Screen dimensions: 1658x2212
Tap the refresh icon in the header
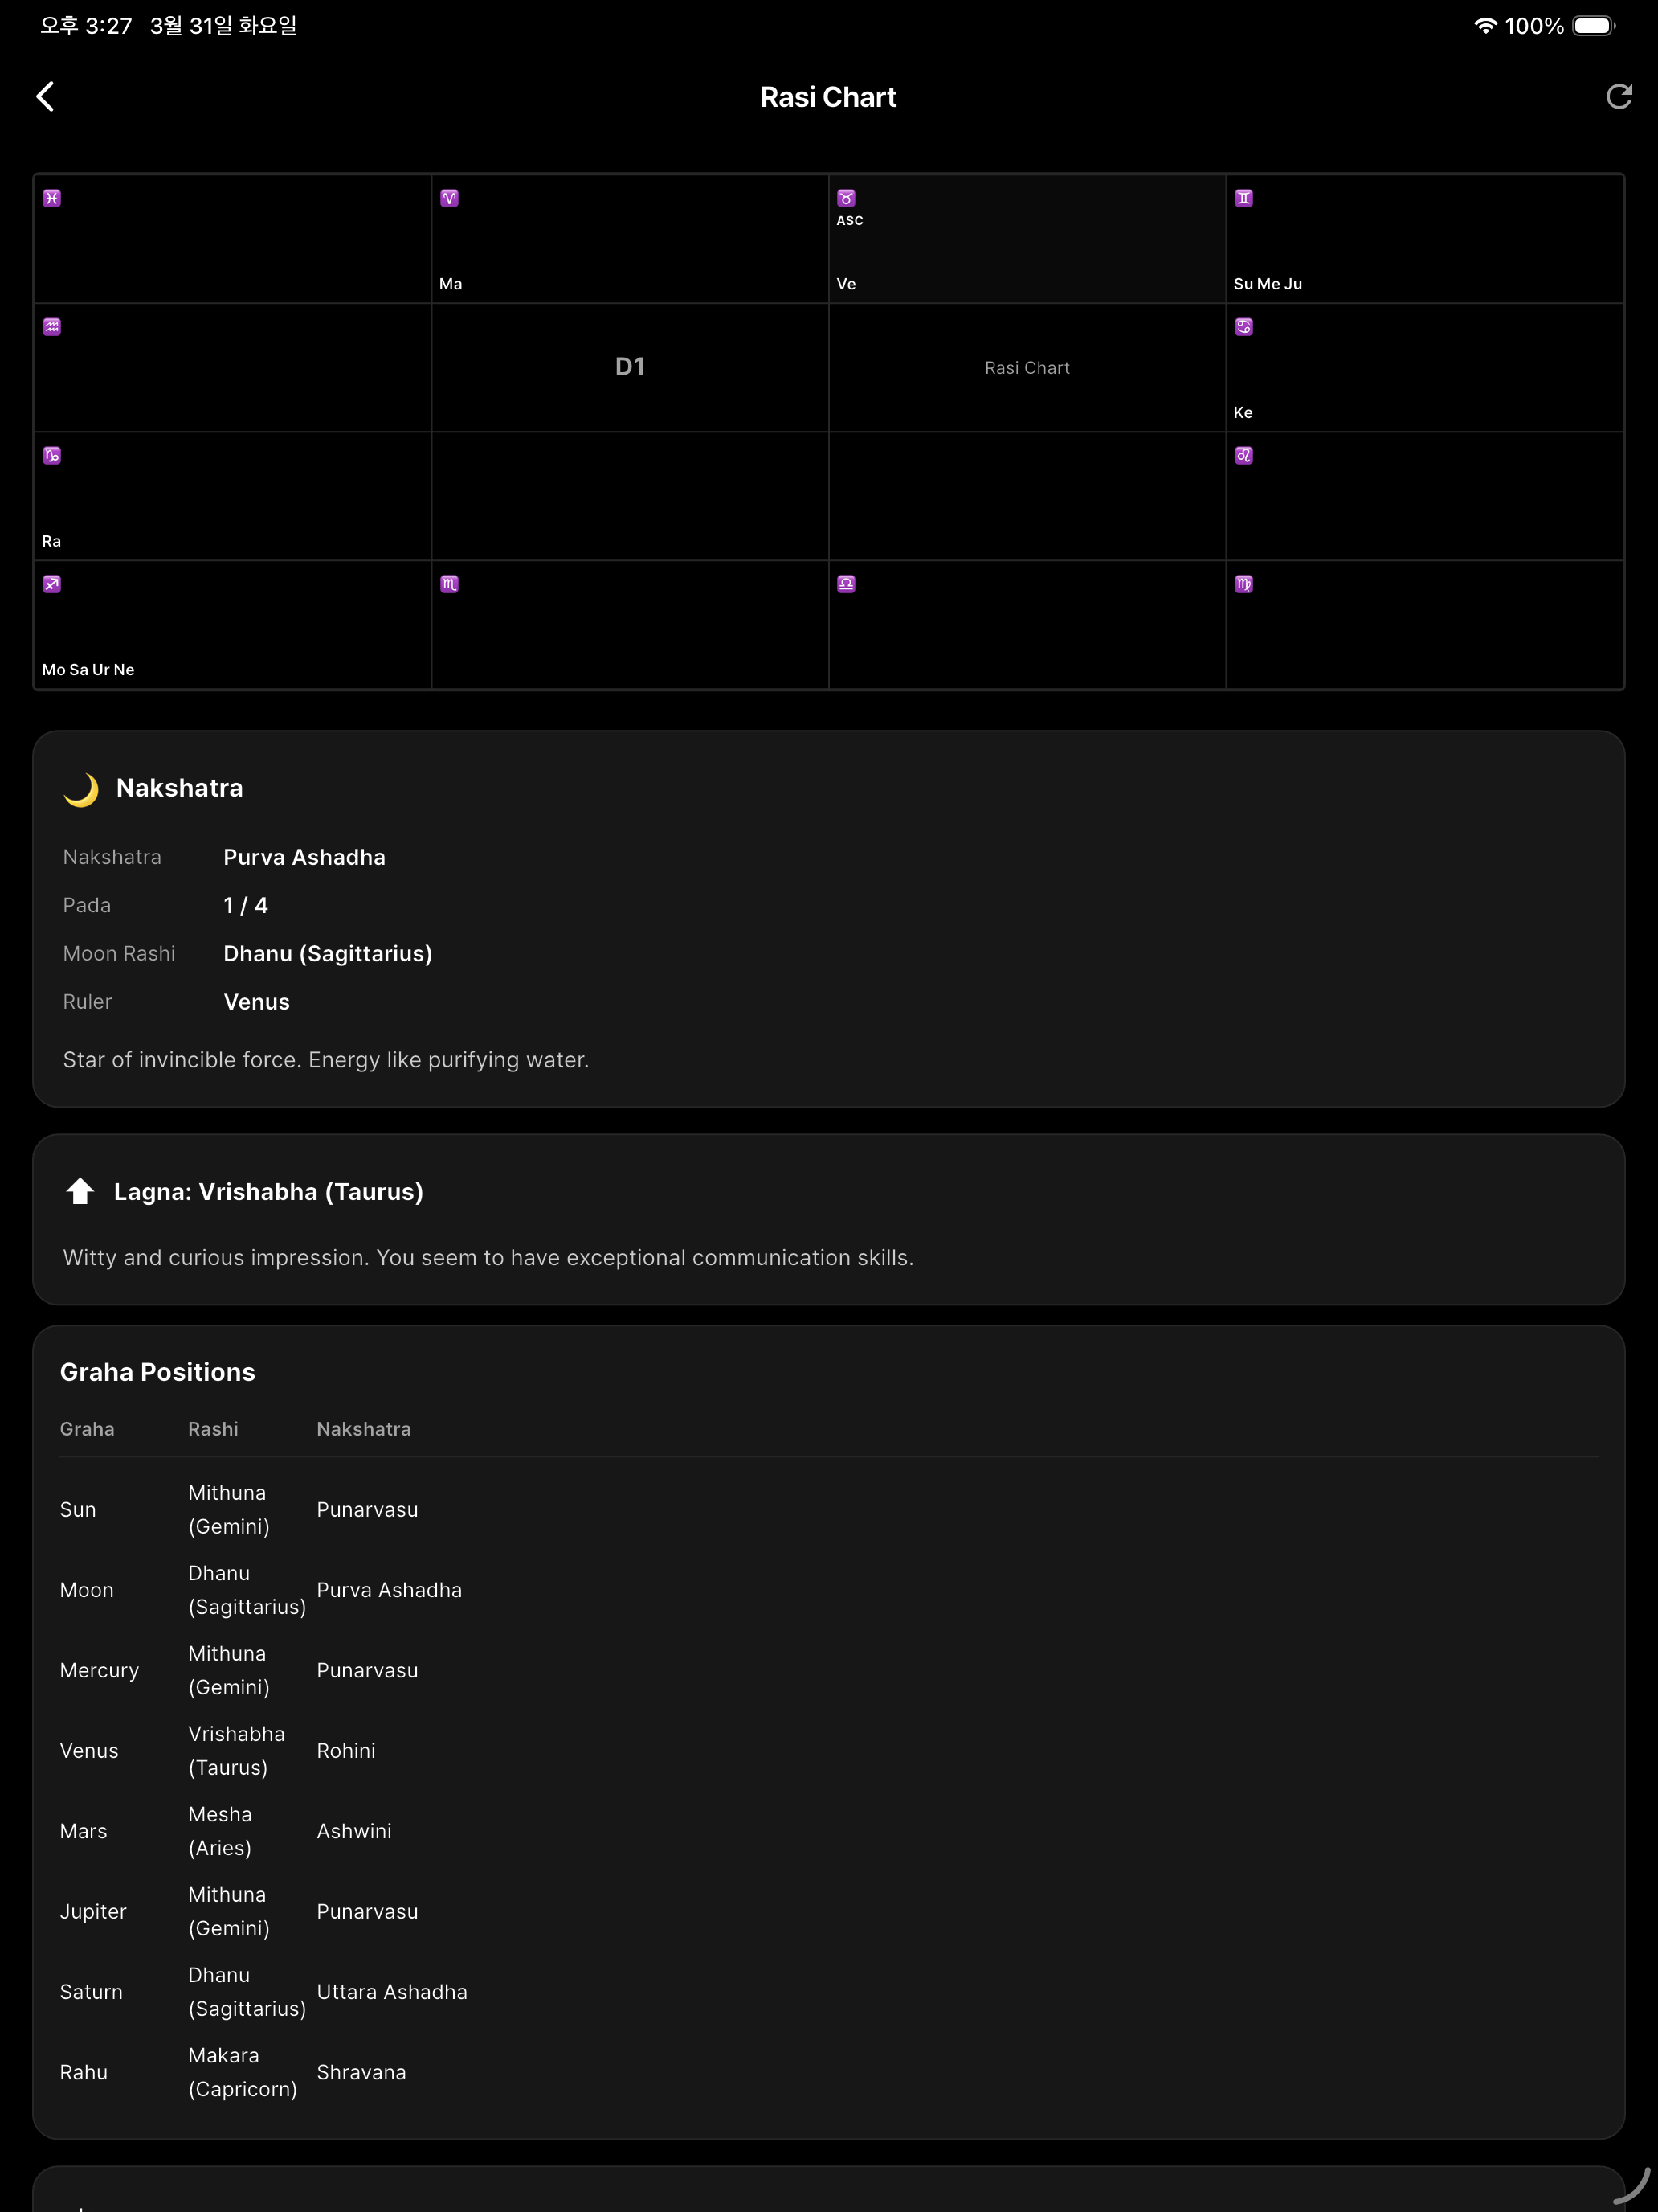[1618, 97]
